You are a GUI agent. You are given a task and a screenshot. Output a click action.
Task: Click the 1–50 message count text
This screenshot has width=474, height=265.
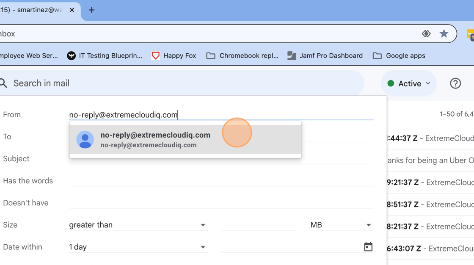[457, 114]
